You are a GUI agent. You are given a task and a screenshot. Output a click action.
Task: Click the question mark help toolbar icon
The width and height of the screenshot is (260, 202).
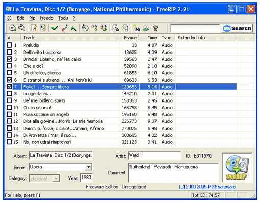point(155,28)
